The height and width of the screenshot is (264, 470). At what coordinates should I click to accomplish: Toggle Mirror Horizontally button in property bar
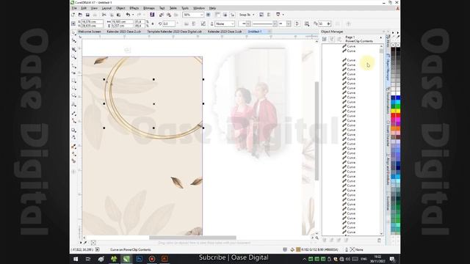coord(187,23)
